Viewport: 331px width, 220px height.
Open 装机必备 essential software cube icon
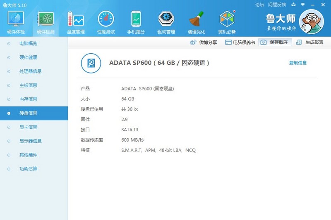[x=227, y=22]
